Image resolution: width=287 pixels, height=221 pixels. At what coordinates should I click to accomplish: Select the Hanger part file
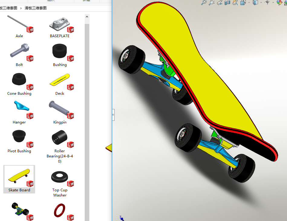click(x=19, y=113)
